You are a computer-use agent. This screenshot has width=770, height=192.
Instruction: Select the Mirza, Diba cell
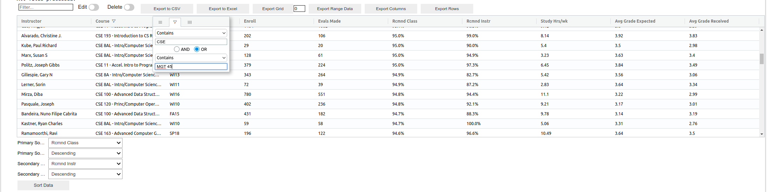point(54,94)
